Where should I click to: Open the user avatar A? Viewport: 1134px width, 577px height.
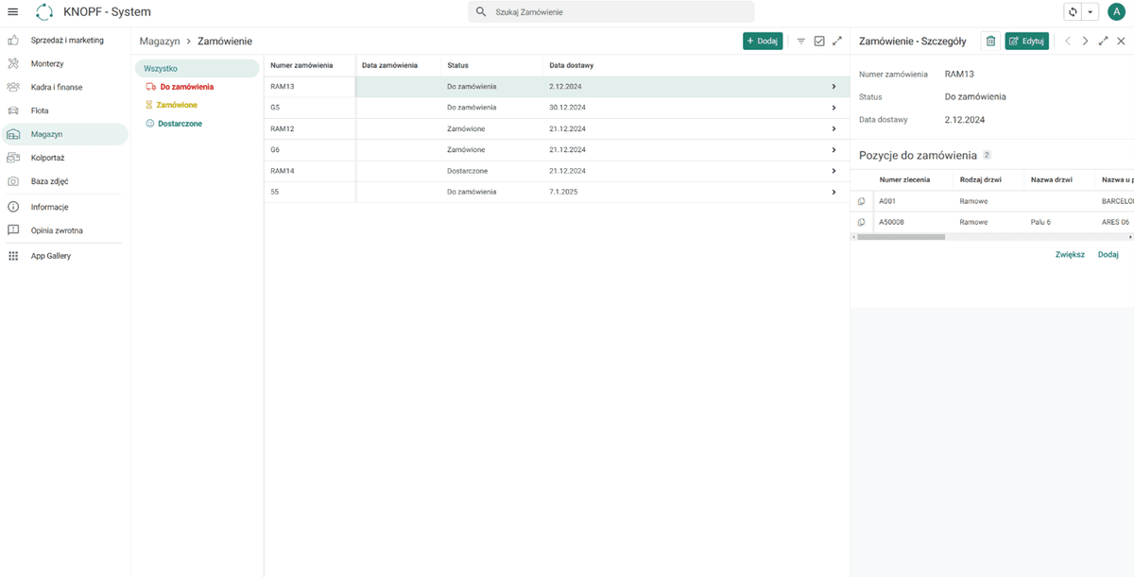1116,11
